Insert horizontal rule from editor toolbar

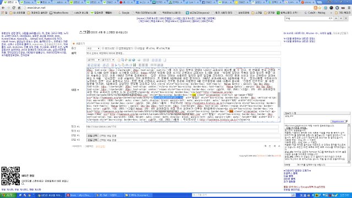pos(139,60)
